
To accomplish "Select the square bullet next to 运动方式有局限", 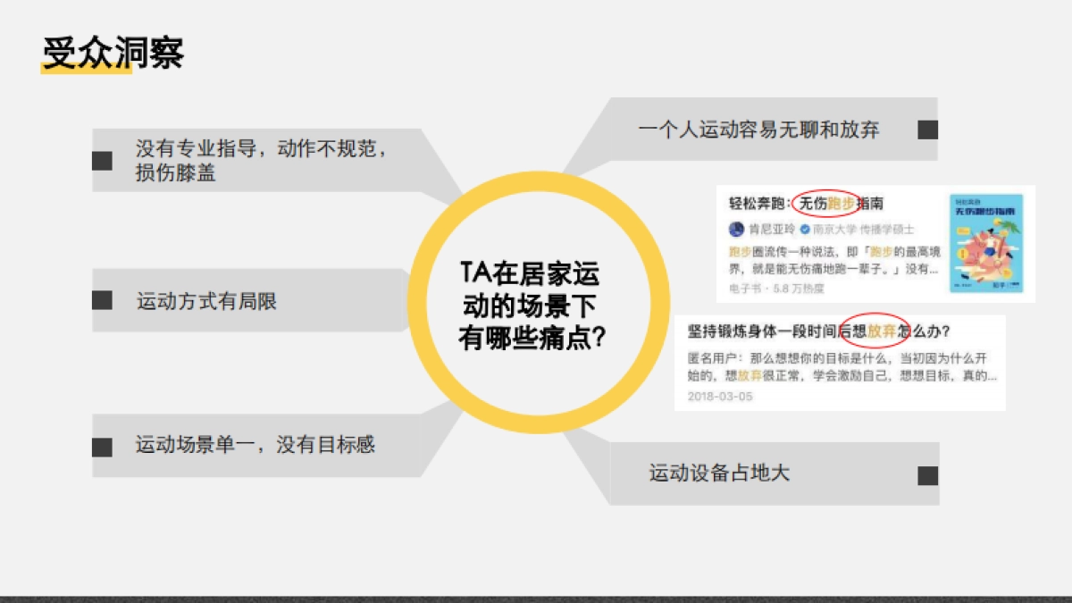I will click(x=102, y=301).
